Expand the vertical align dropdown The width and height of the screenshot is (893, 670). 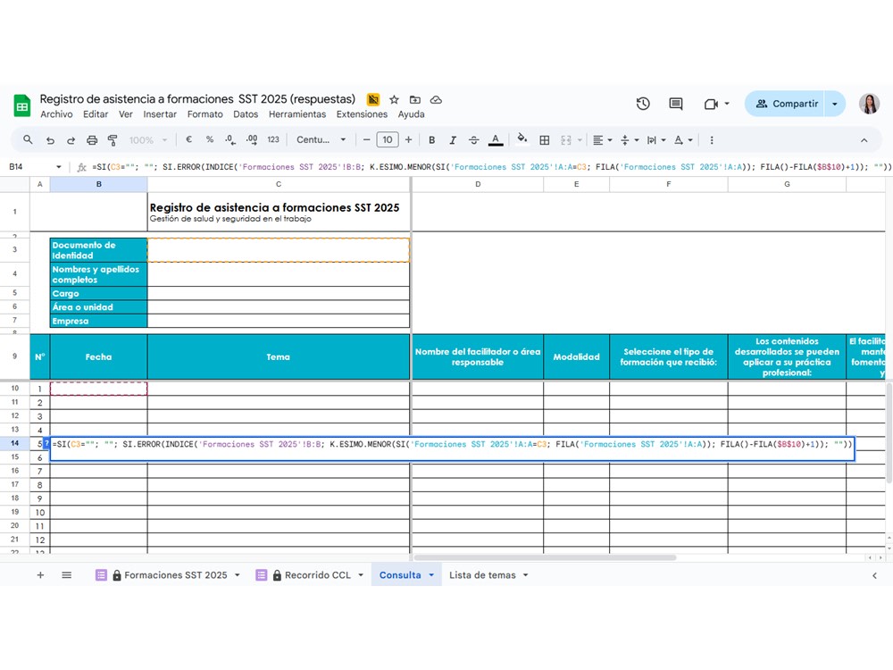637,140
